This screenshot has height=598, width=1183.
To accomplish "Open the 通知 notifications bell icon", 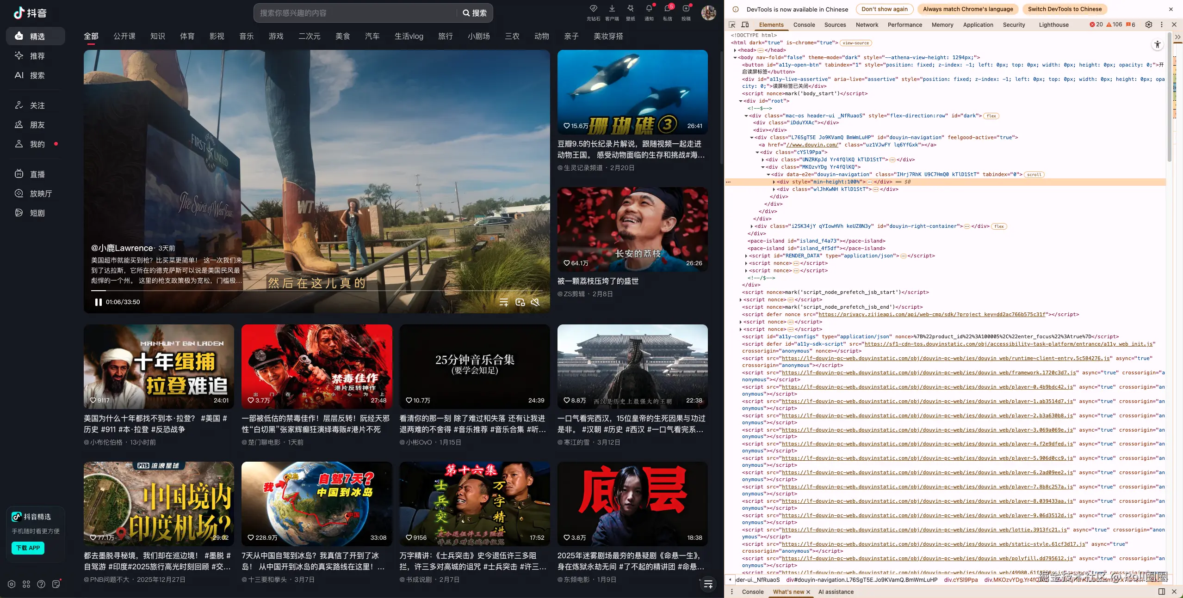I will click(649, 9).
